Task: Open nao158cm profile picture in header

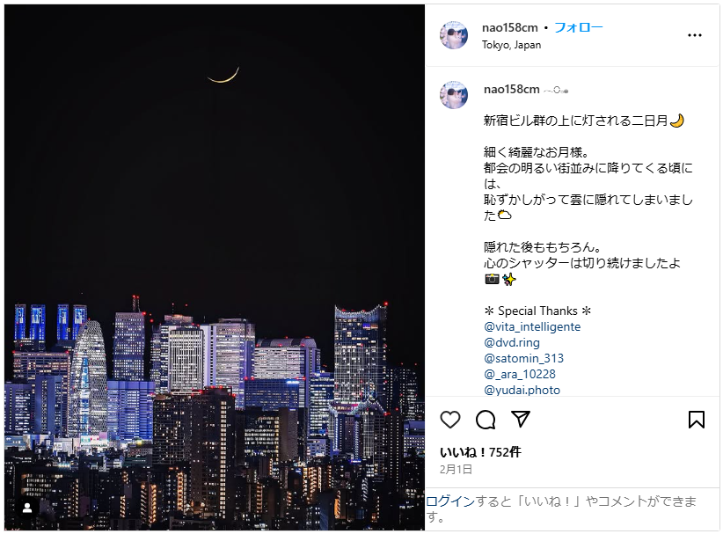Action: point(454,35)
